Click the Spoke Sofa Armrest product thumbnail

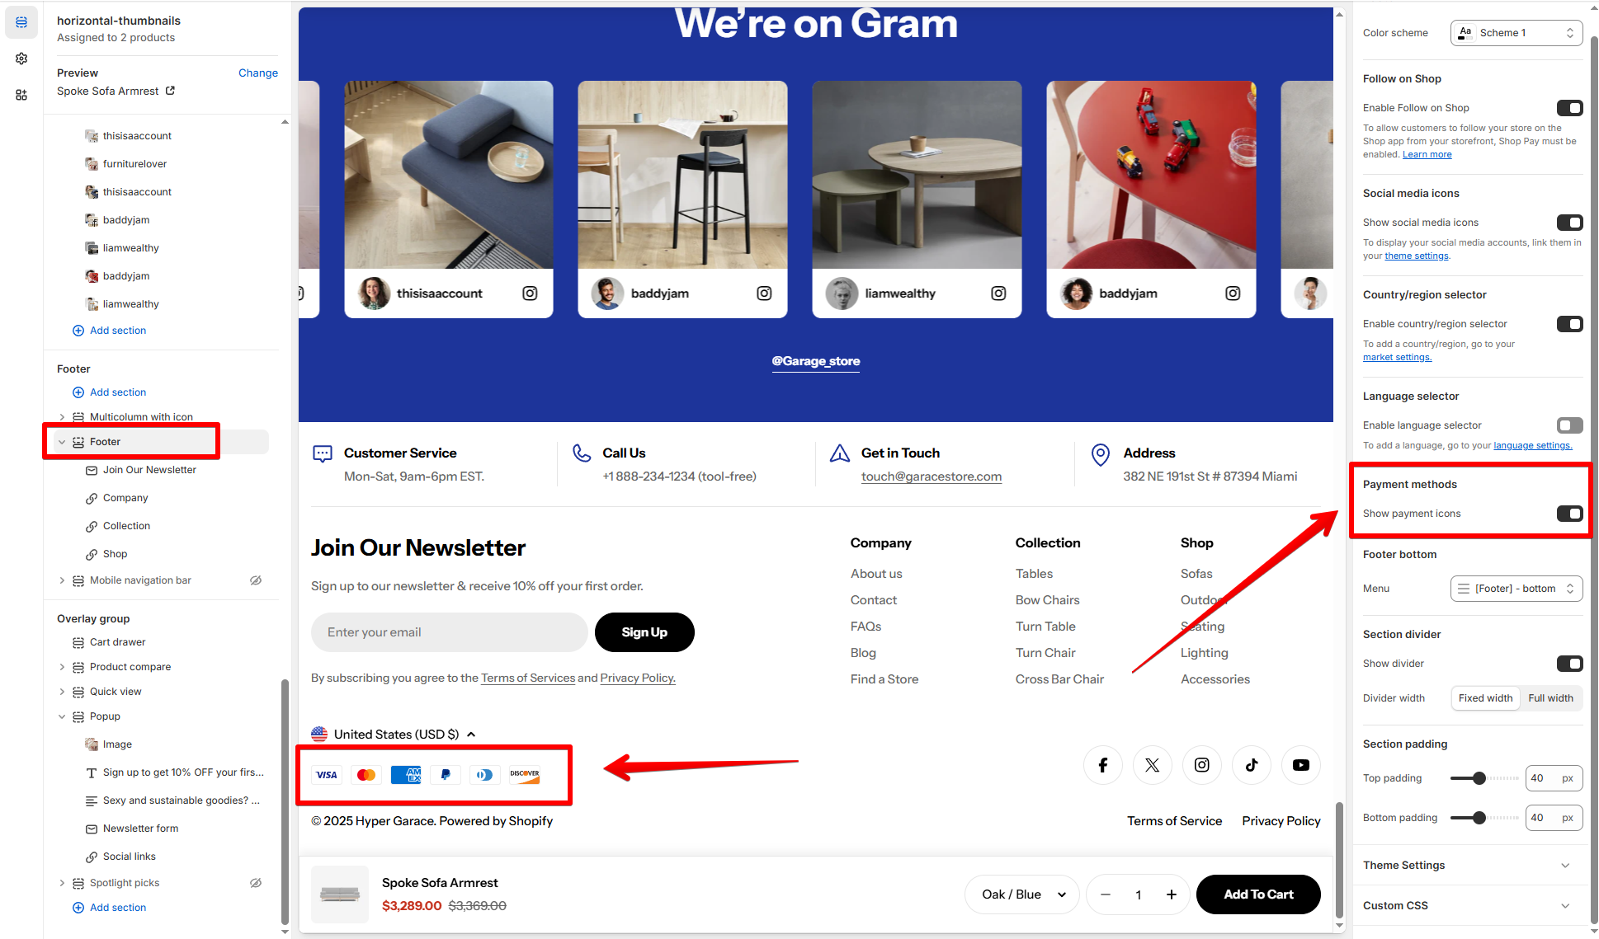coord(340,894)
